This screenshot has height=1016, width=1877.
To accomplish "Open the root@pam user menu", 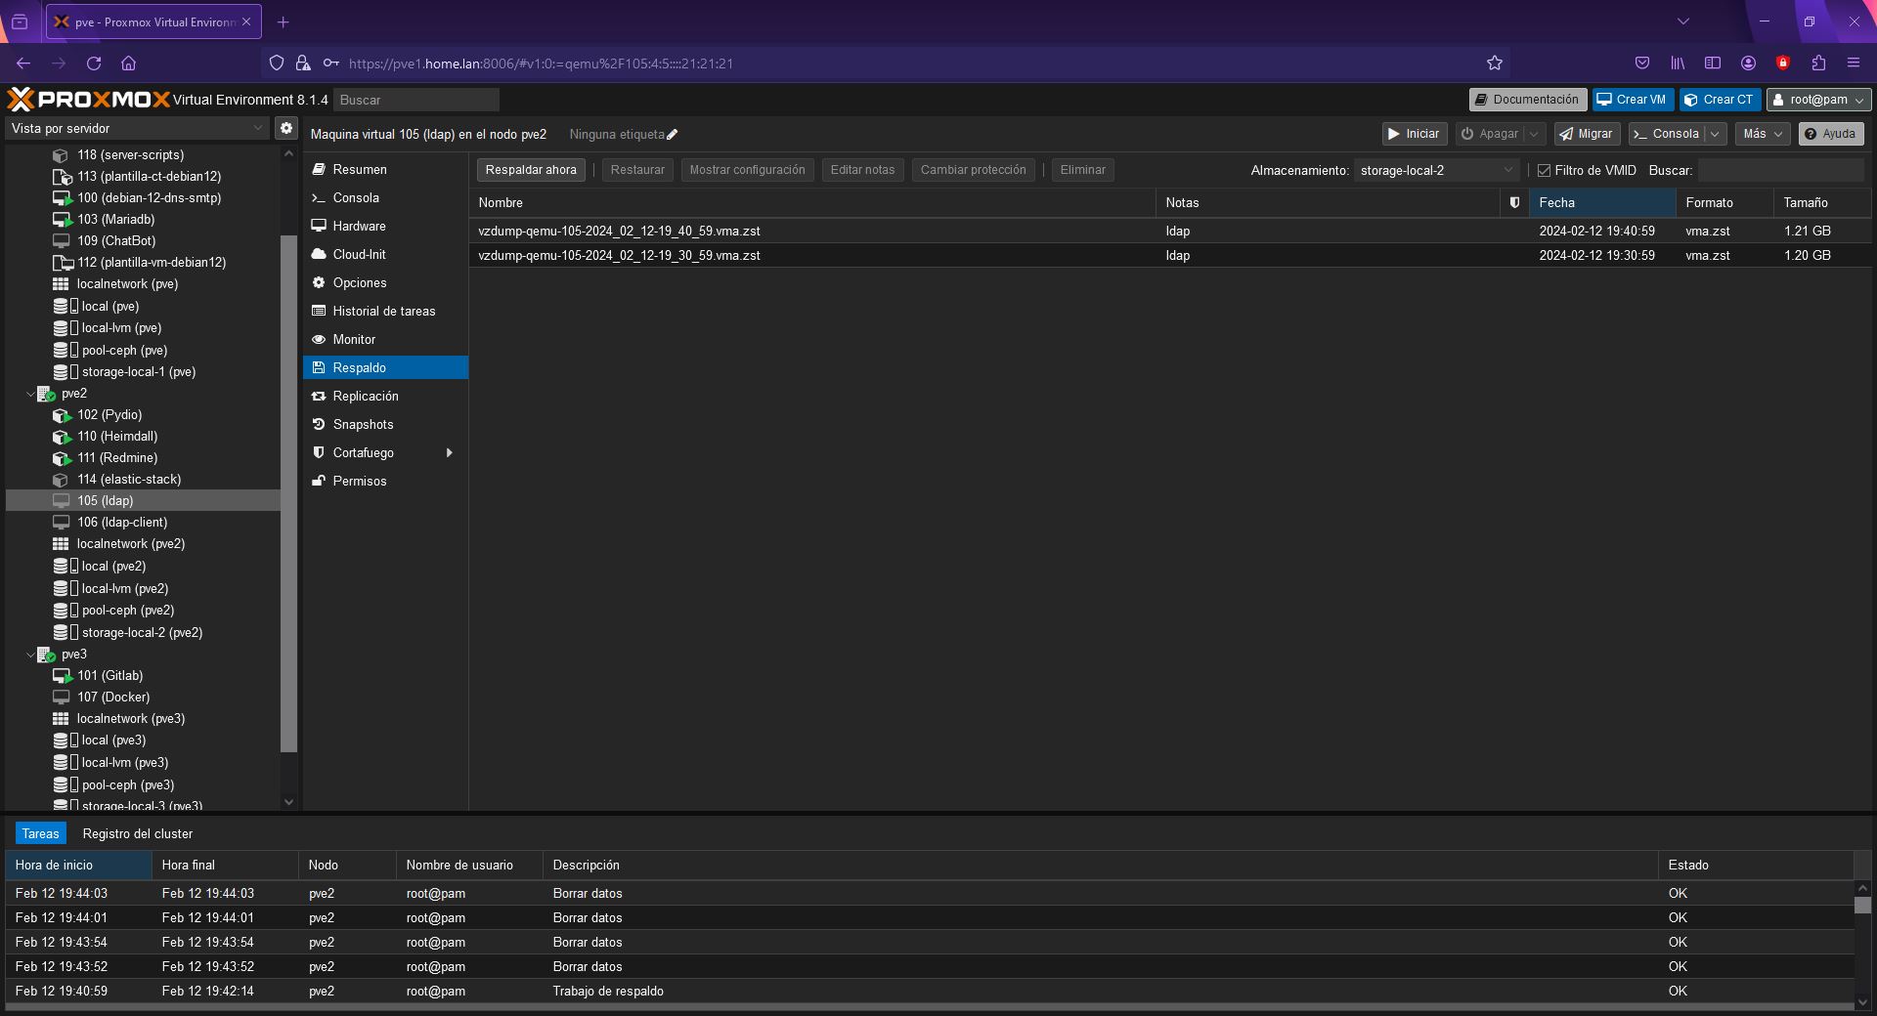I will point(1818,100).
